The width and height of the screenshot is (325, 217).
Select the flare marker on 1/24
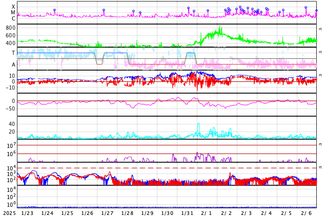(54, 10)
